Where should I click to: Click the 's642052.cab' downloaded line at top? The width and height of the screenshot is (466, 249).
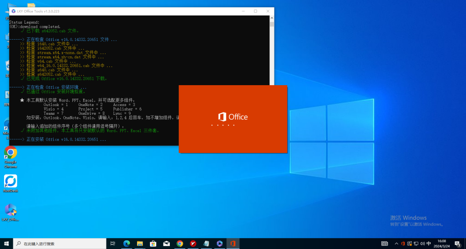[50, 30]
